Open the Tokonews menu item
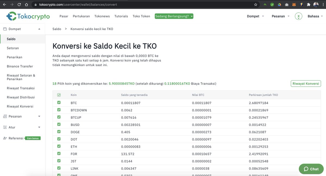 [102, 16]
